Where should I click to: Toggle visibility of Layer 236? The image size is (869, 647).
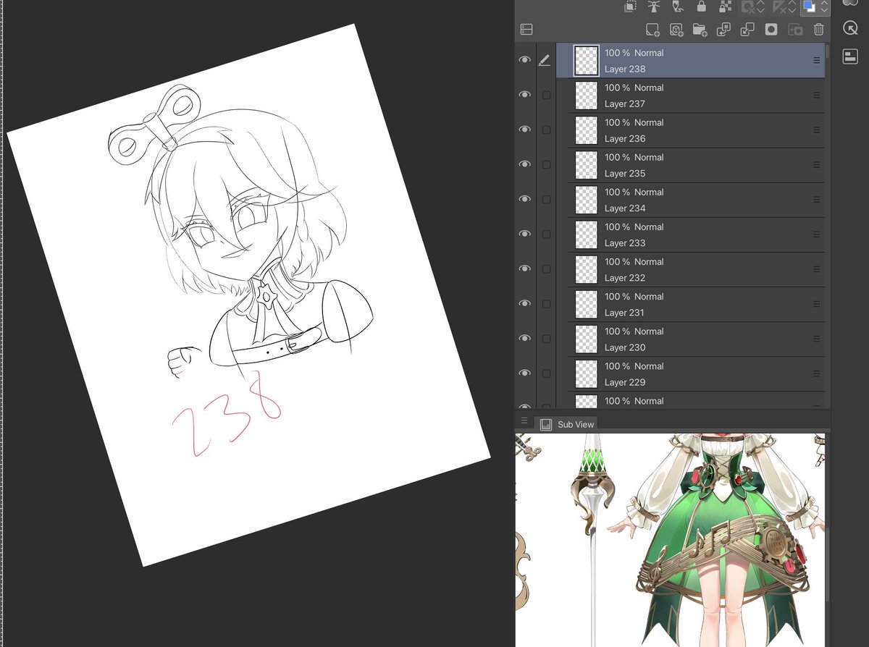(525, 130)
